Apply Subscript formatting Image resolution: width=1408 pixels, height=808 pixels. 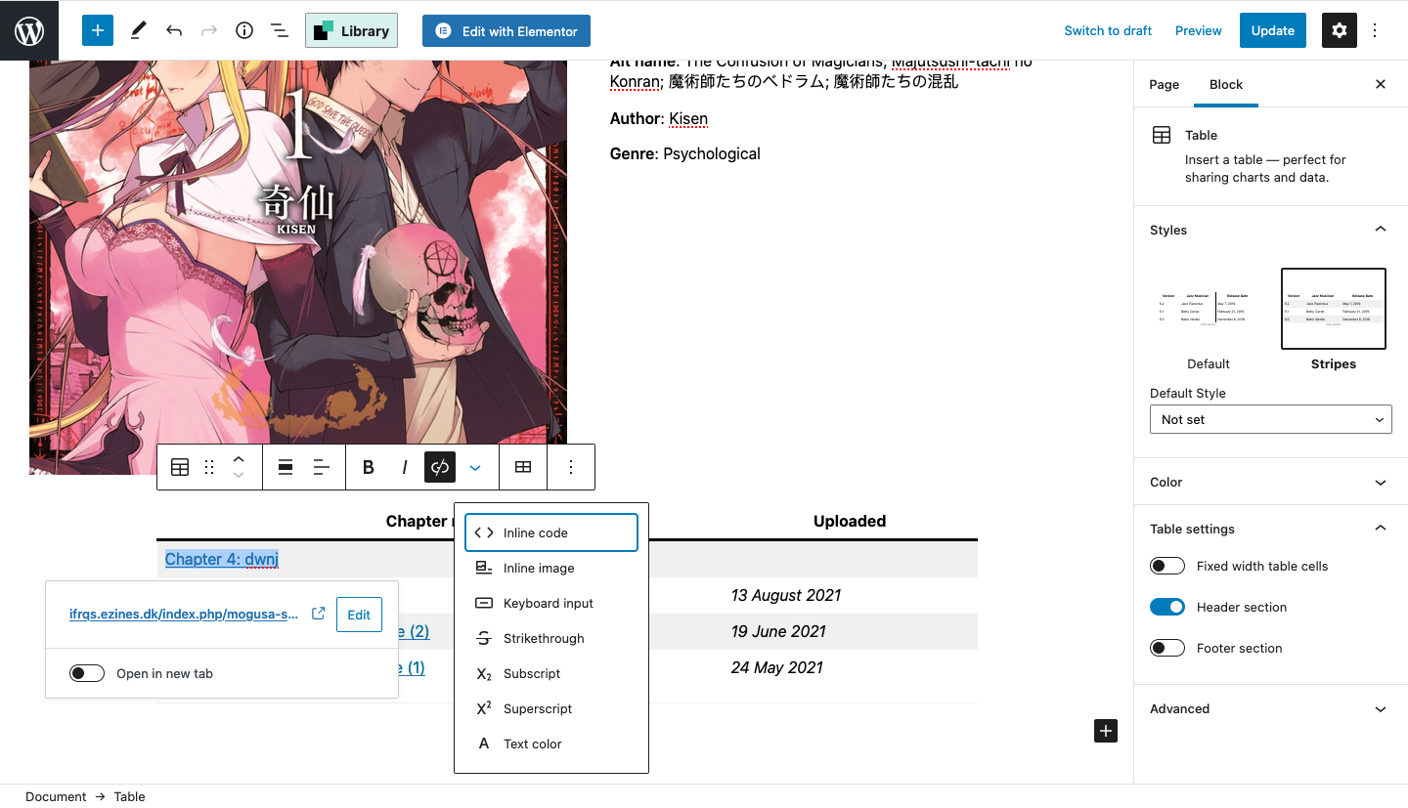click(x=551, y=673)
